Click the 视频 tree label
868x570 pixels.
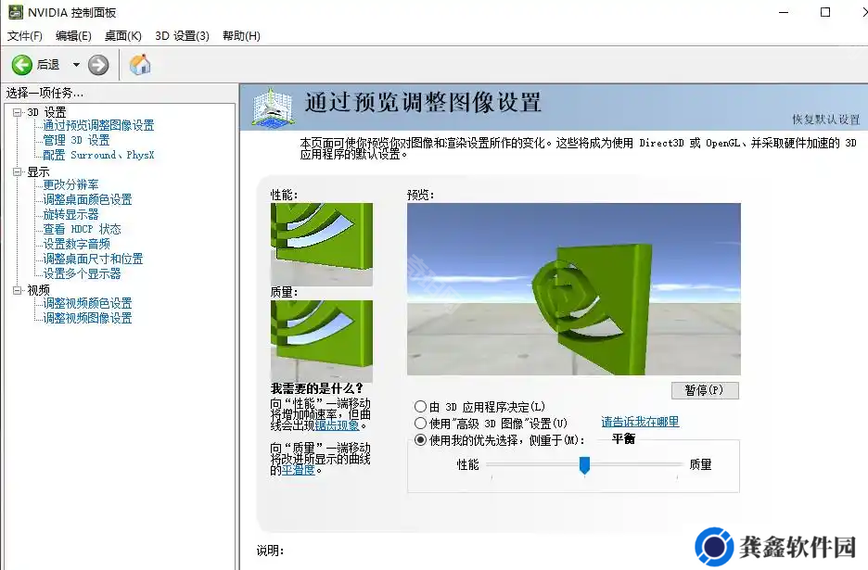click(x=38, y=290)
